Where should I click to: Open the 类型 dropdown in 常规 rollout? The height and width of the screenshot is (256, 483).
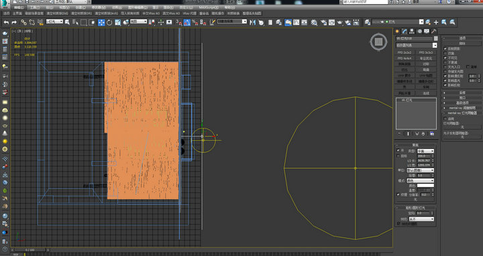pyautogui.click(x=425, y=151)
